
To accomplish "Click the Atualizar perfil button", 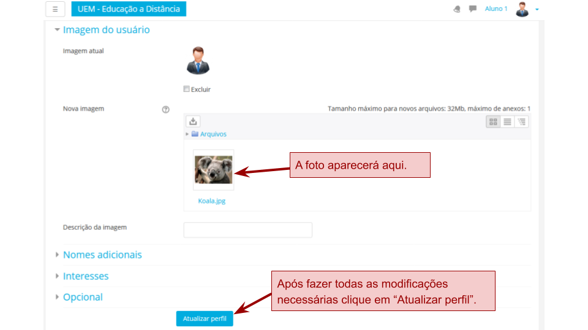I will point(205,319).
